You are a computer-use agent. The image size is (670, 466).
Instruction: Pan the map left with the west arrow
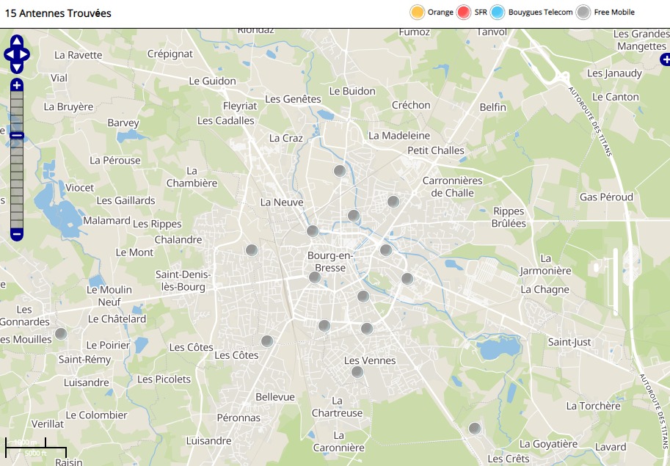pos(9,54)
